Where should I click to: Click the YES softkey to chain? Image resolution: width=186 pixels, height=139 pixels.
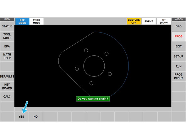(21, 116)
